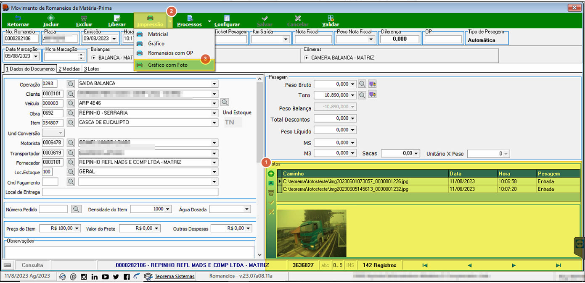585x283 pixels.
Task: Search Transportador with magnifier icon
Action: point(71,153)
